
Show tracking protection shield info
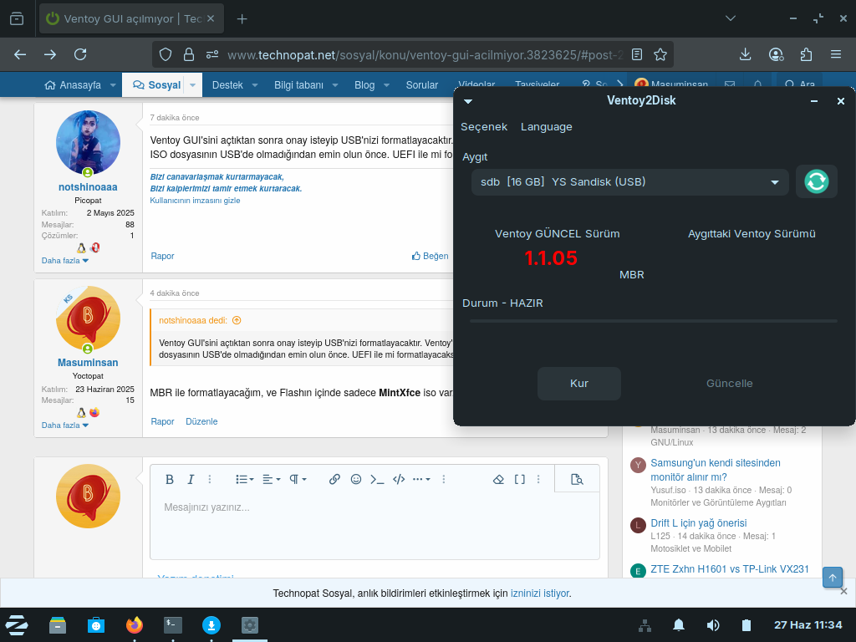click(x=166, y=54)
